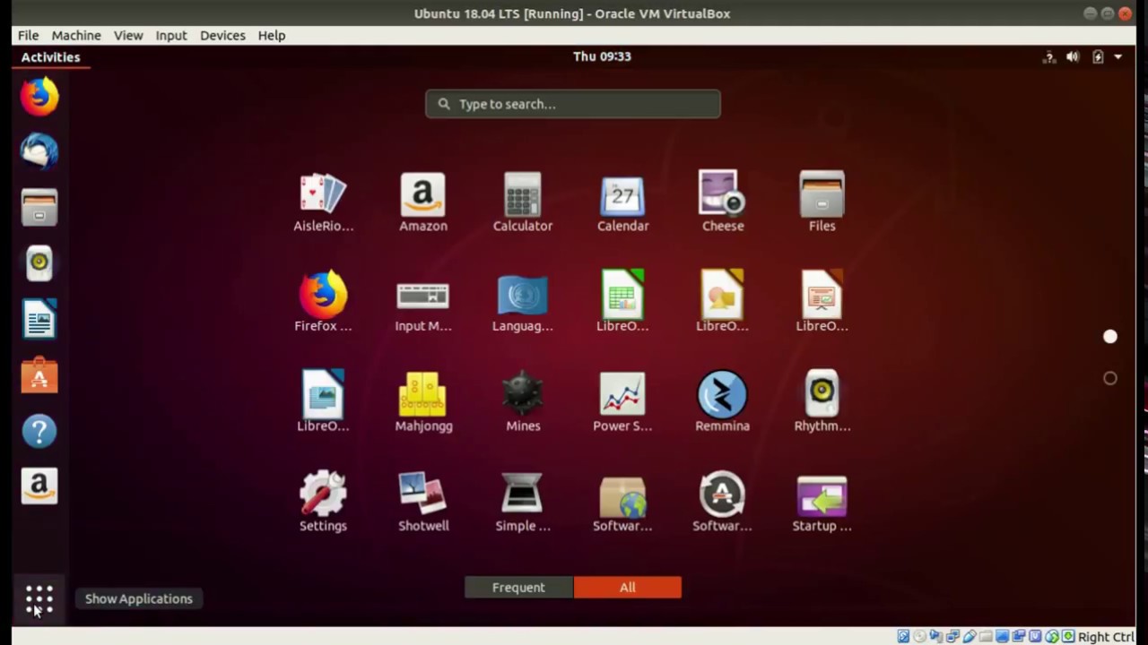Click the battery icon in the top bar
This screenshot has width=1148, height=645.
click(1098, 57)
